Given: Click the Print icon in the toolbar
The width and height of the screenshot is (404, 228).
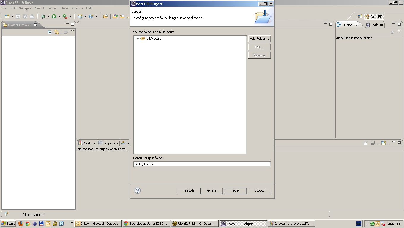Looking at the screenshot, I should (x=32, y=16).
